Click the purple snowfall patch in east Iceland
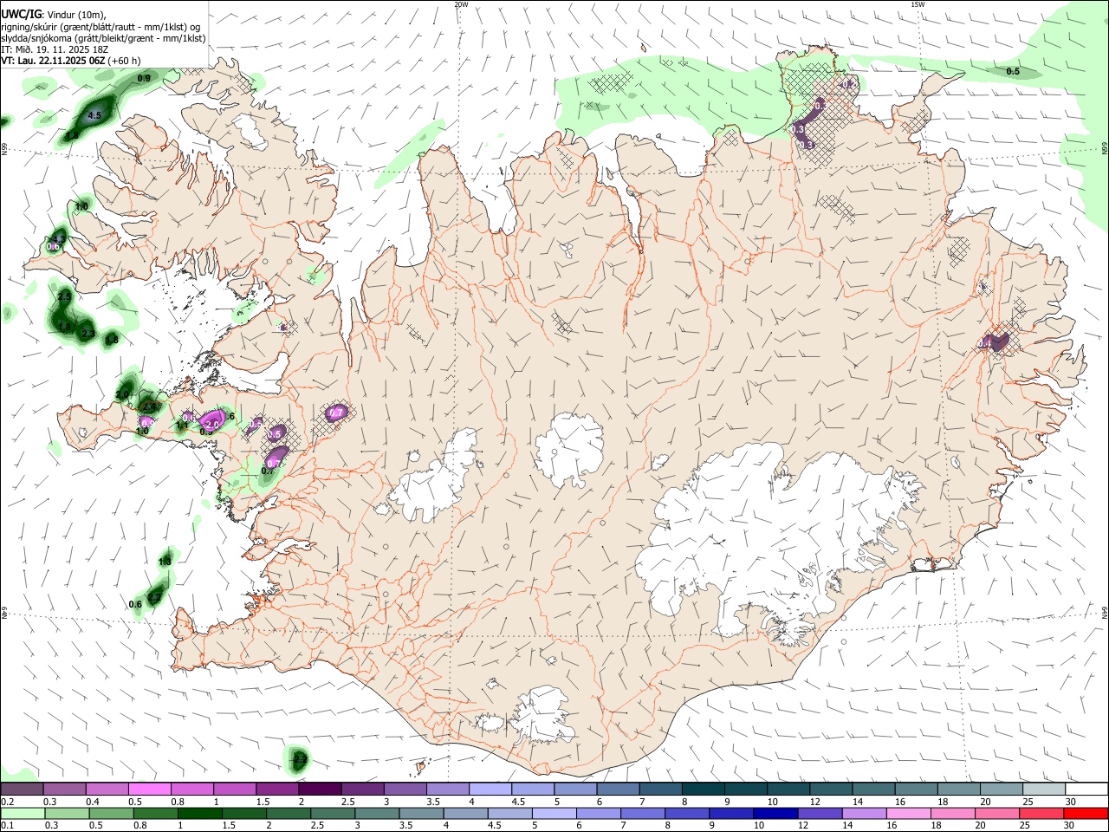Viewport: 1109px width, 832px height. pyautogui.click(x=996, y=341)
